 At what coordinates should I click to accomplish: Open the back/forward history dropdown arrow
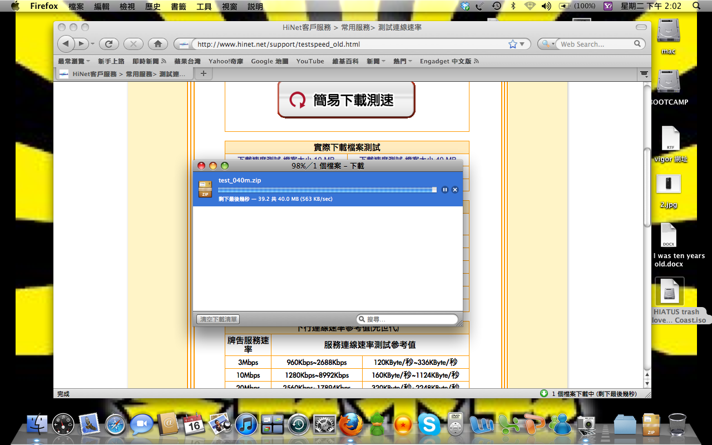tap(92, 44)
